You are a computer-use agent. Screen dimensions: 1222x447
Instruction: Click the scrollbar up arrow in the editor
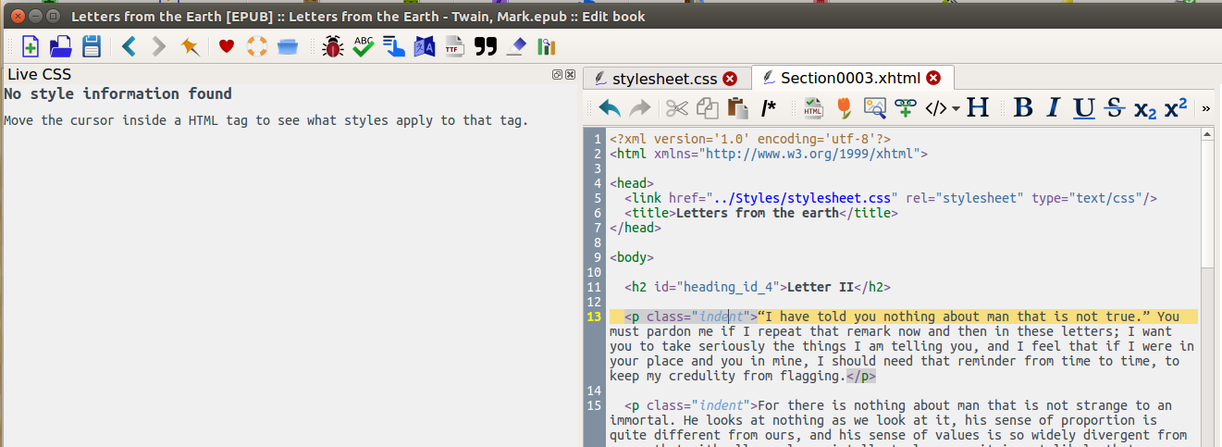[1206, 133]
